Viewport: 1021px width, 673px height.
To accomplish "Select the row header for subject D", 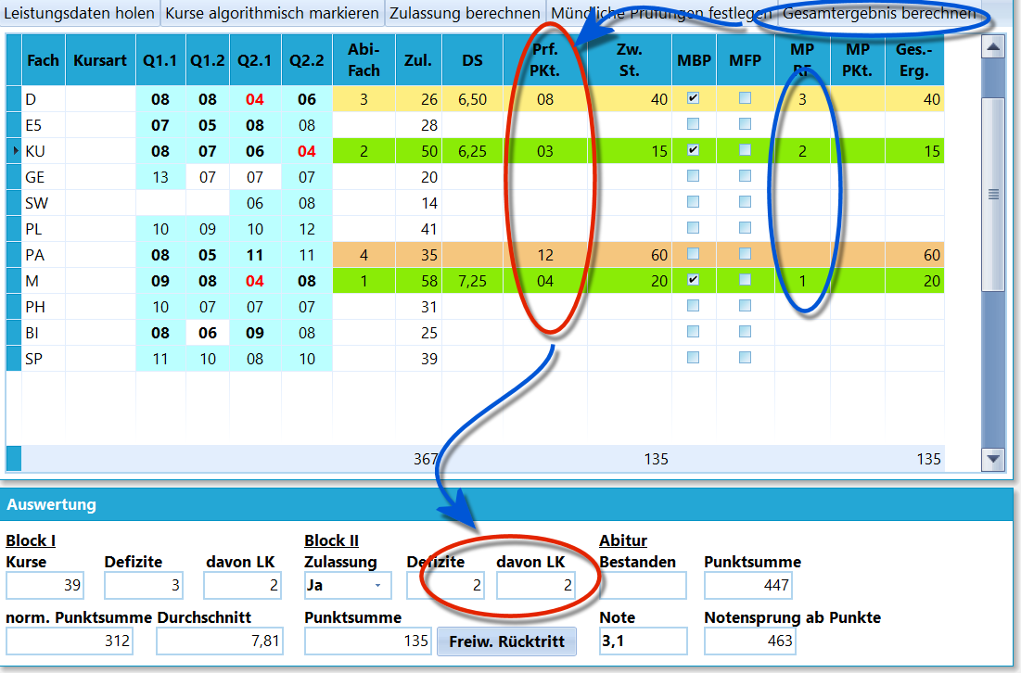I will (14, 99).
